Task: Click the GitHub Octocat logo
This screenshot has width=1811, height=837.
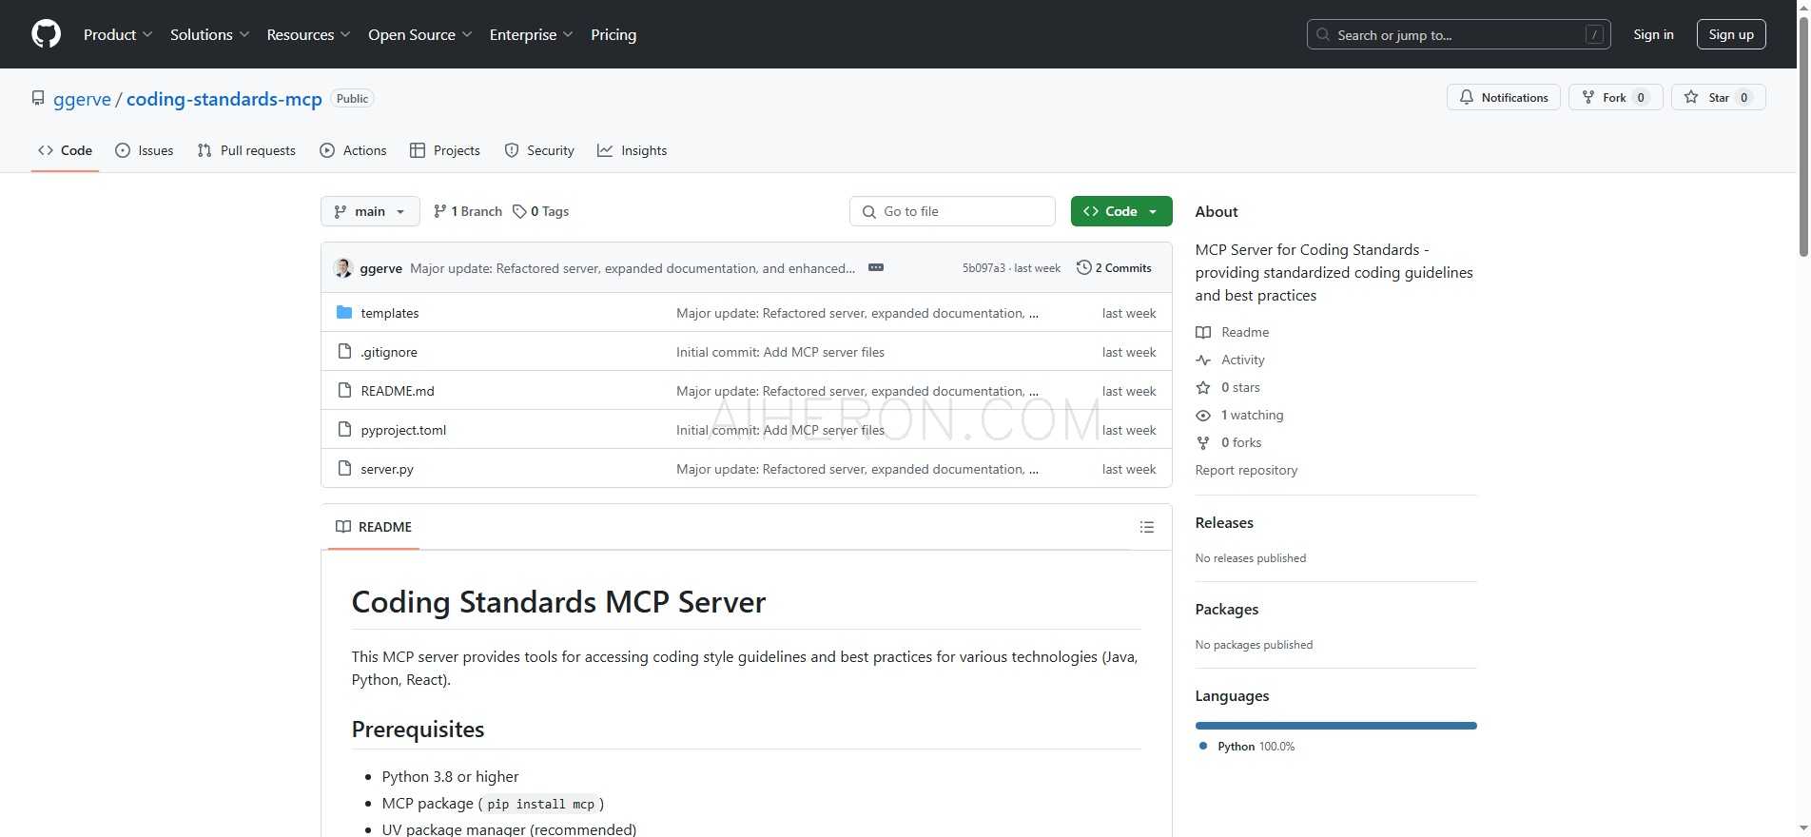Action: pyautogui.click(x=46, y=34)
